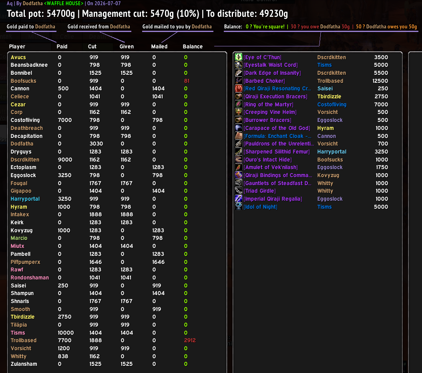Click the Paid column header
The width and height of the screenshot is (422, 373).
pos(62,46)
